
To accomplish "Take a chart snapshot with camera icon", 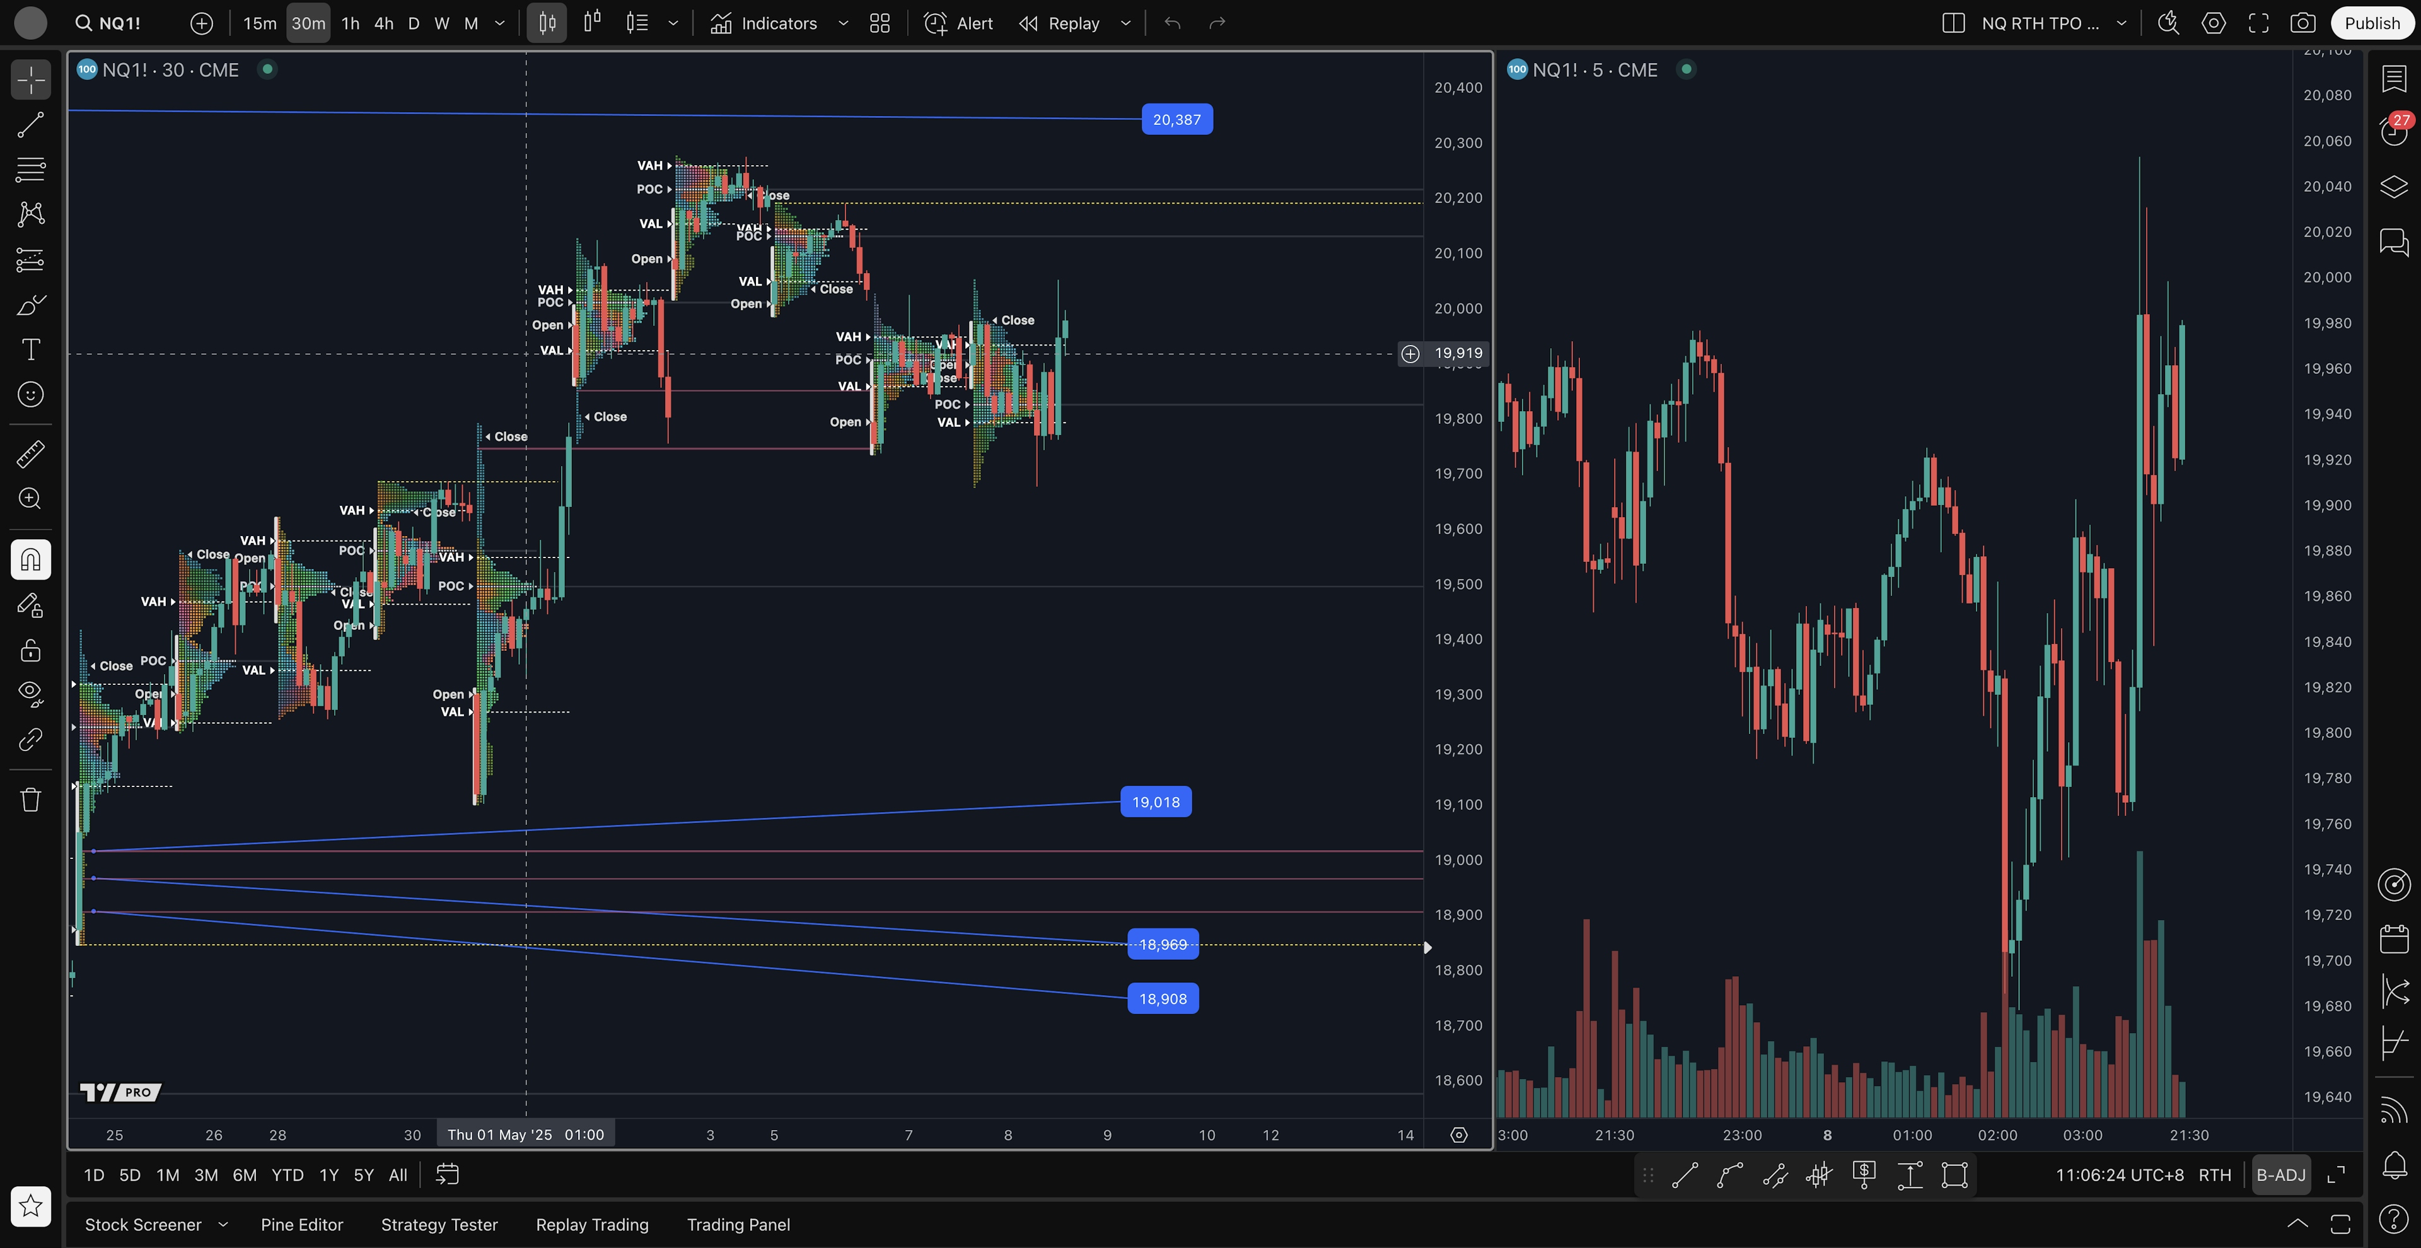I will 2302,23.
